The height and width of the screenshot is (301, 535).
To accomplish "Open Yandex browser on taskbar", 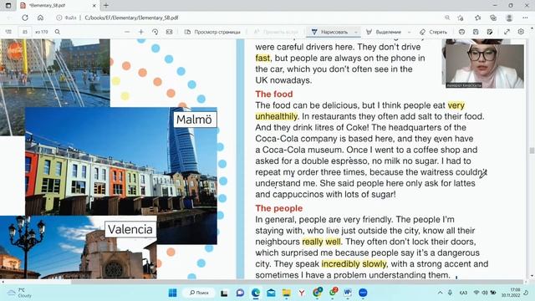I will point(302,293).
